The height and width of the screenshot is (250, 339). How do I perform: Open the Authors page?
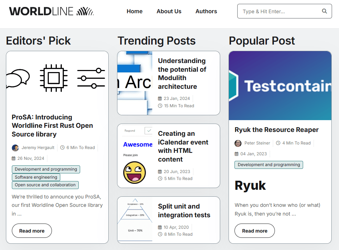[x=206, y=11]
